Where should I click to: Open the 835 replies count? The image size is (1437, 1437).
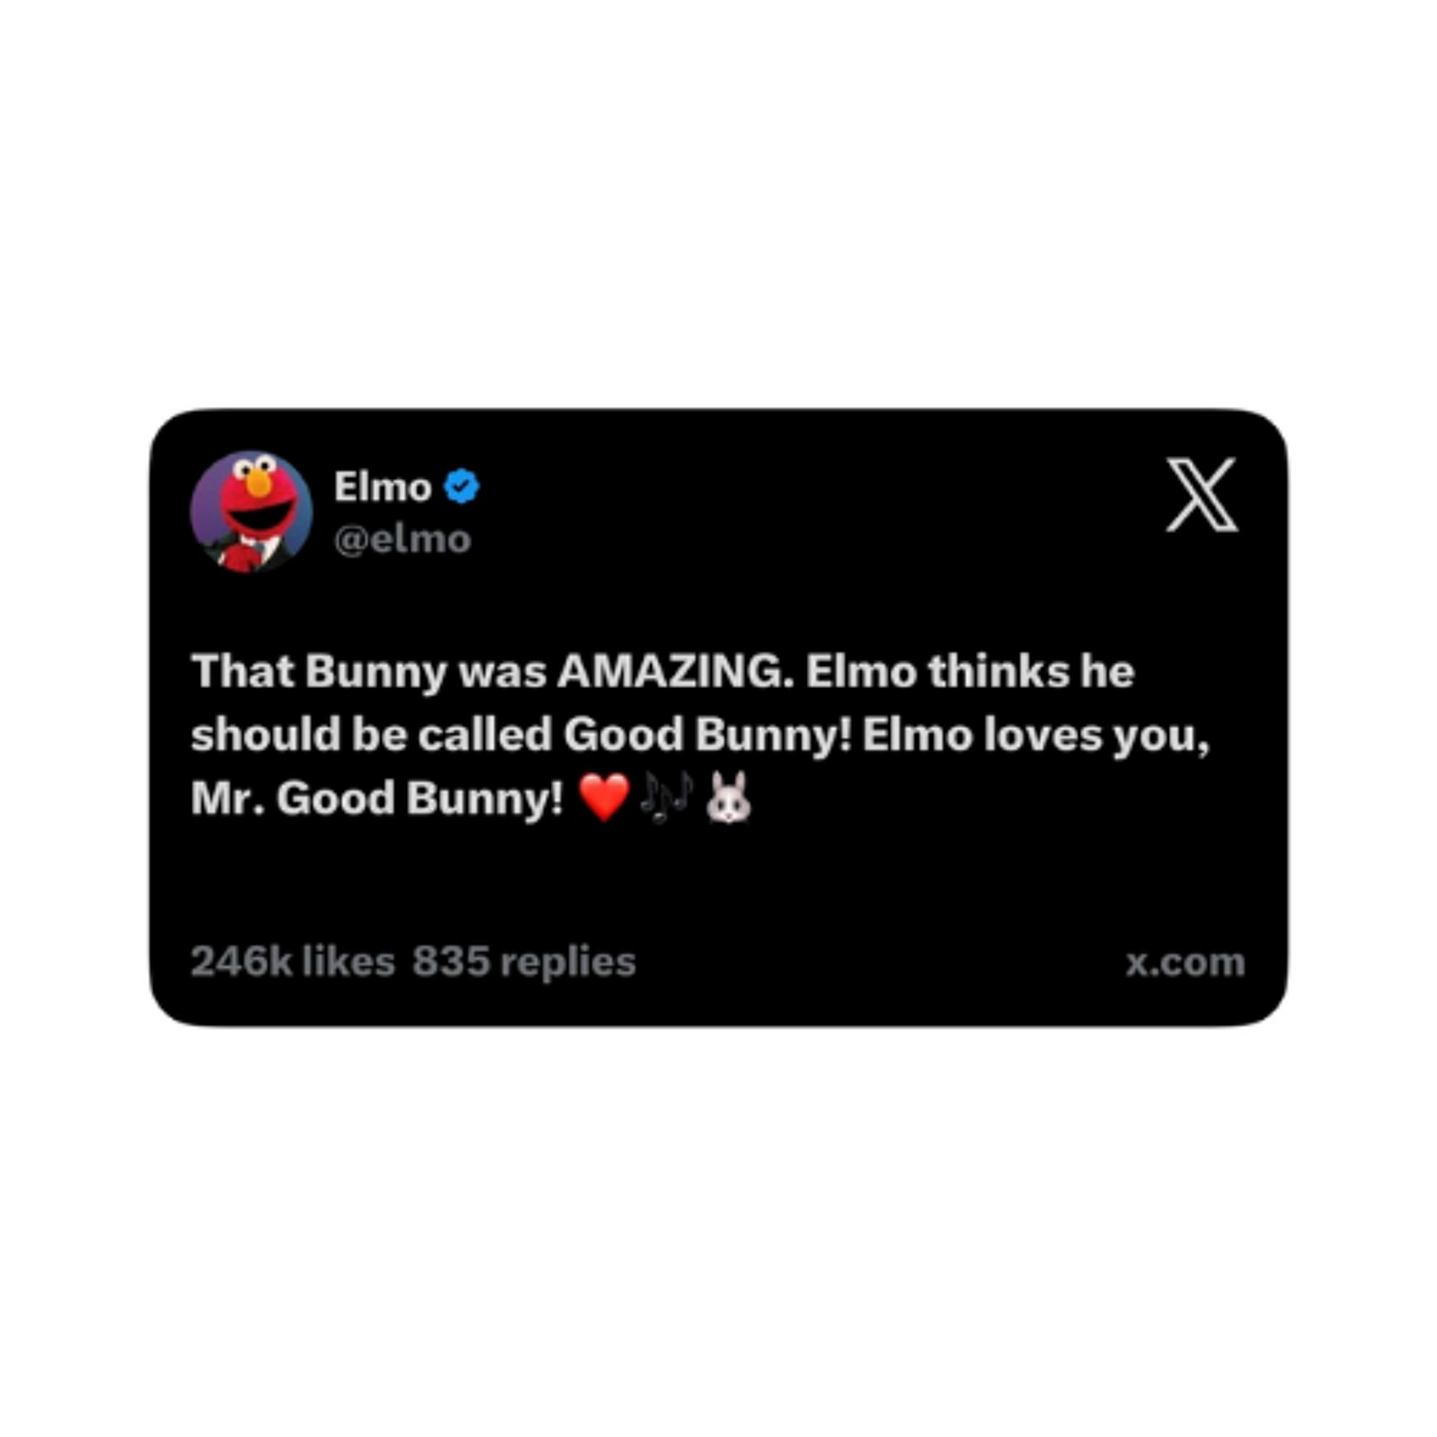[525, 962]
